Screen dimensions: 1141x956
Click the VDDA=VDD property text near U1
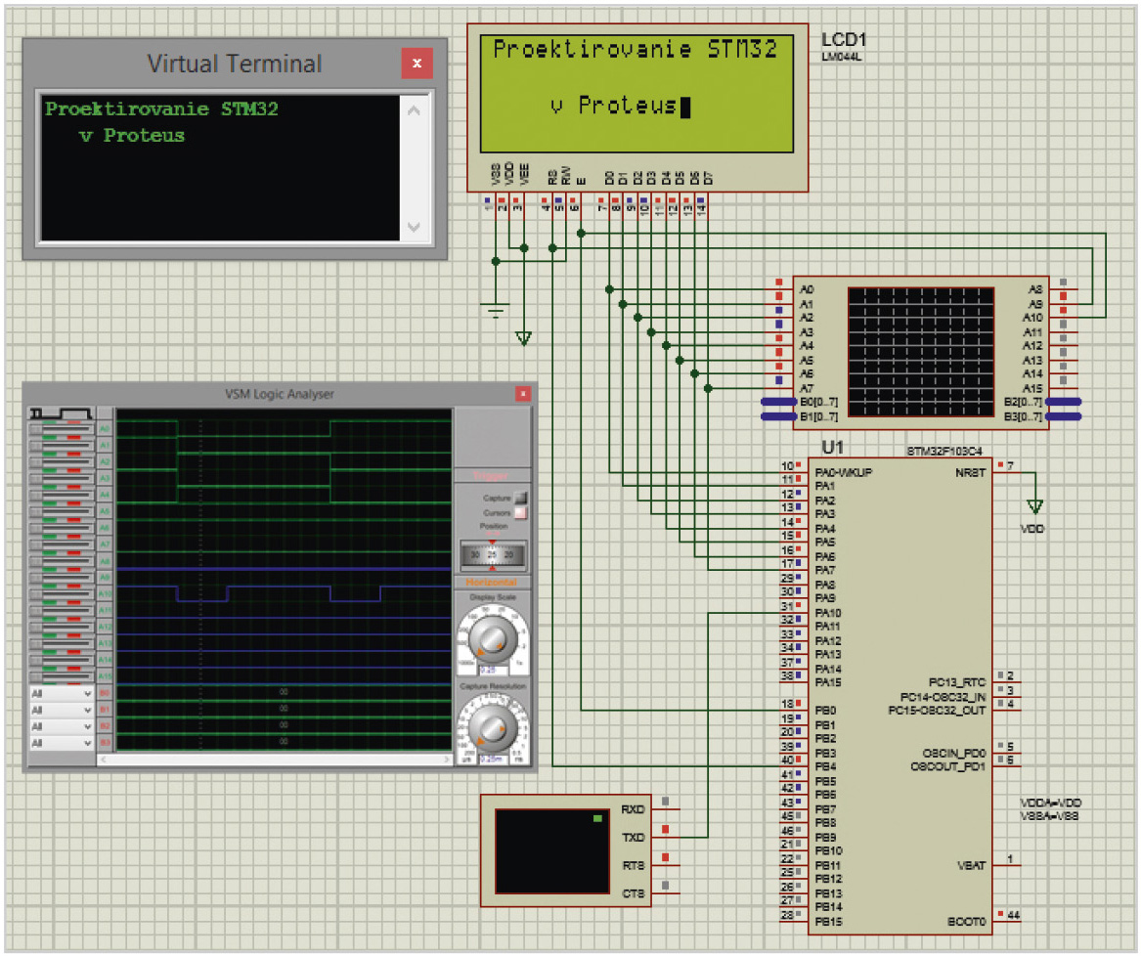click(1050, 803)
